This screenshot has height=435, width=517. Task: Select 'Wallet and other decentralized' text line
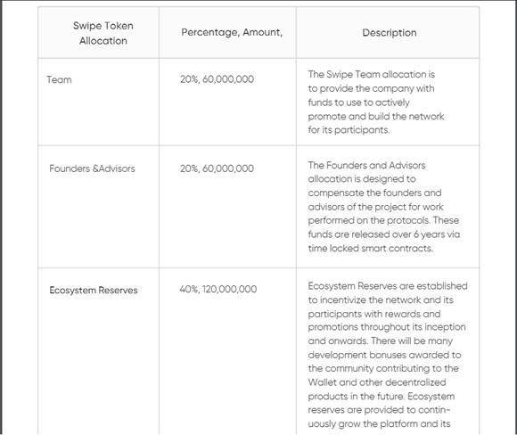pyautogui.click(x=377, y=382)
